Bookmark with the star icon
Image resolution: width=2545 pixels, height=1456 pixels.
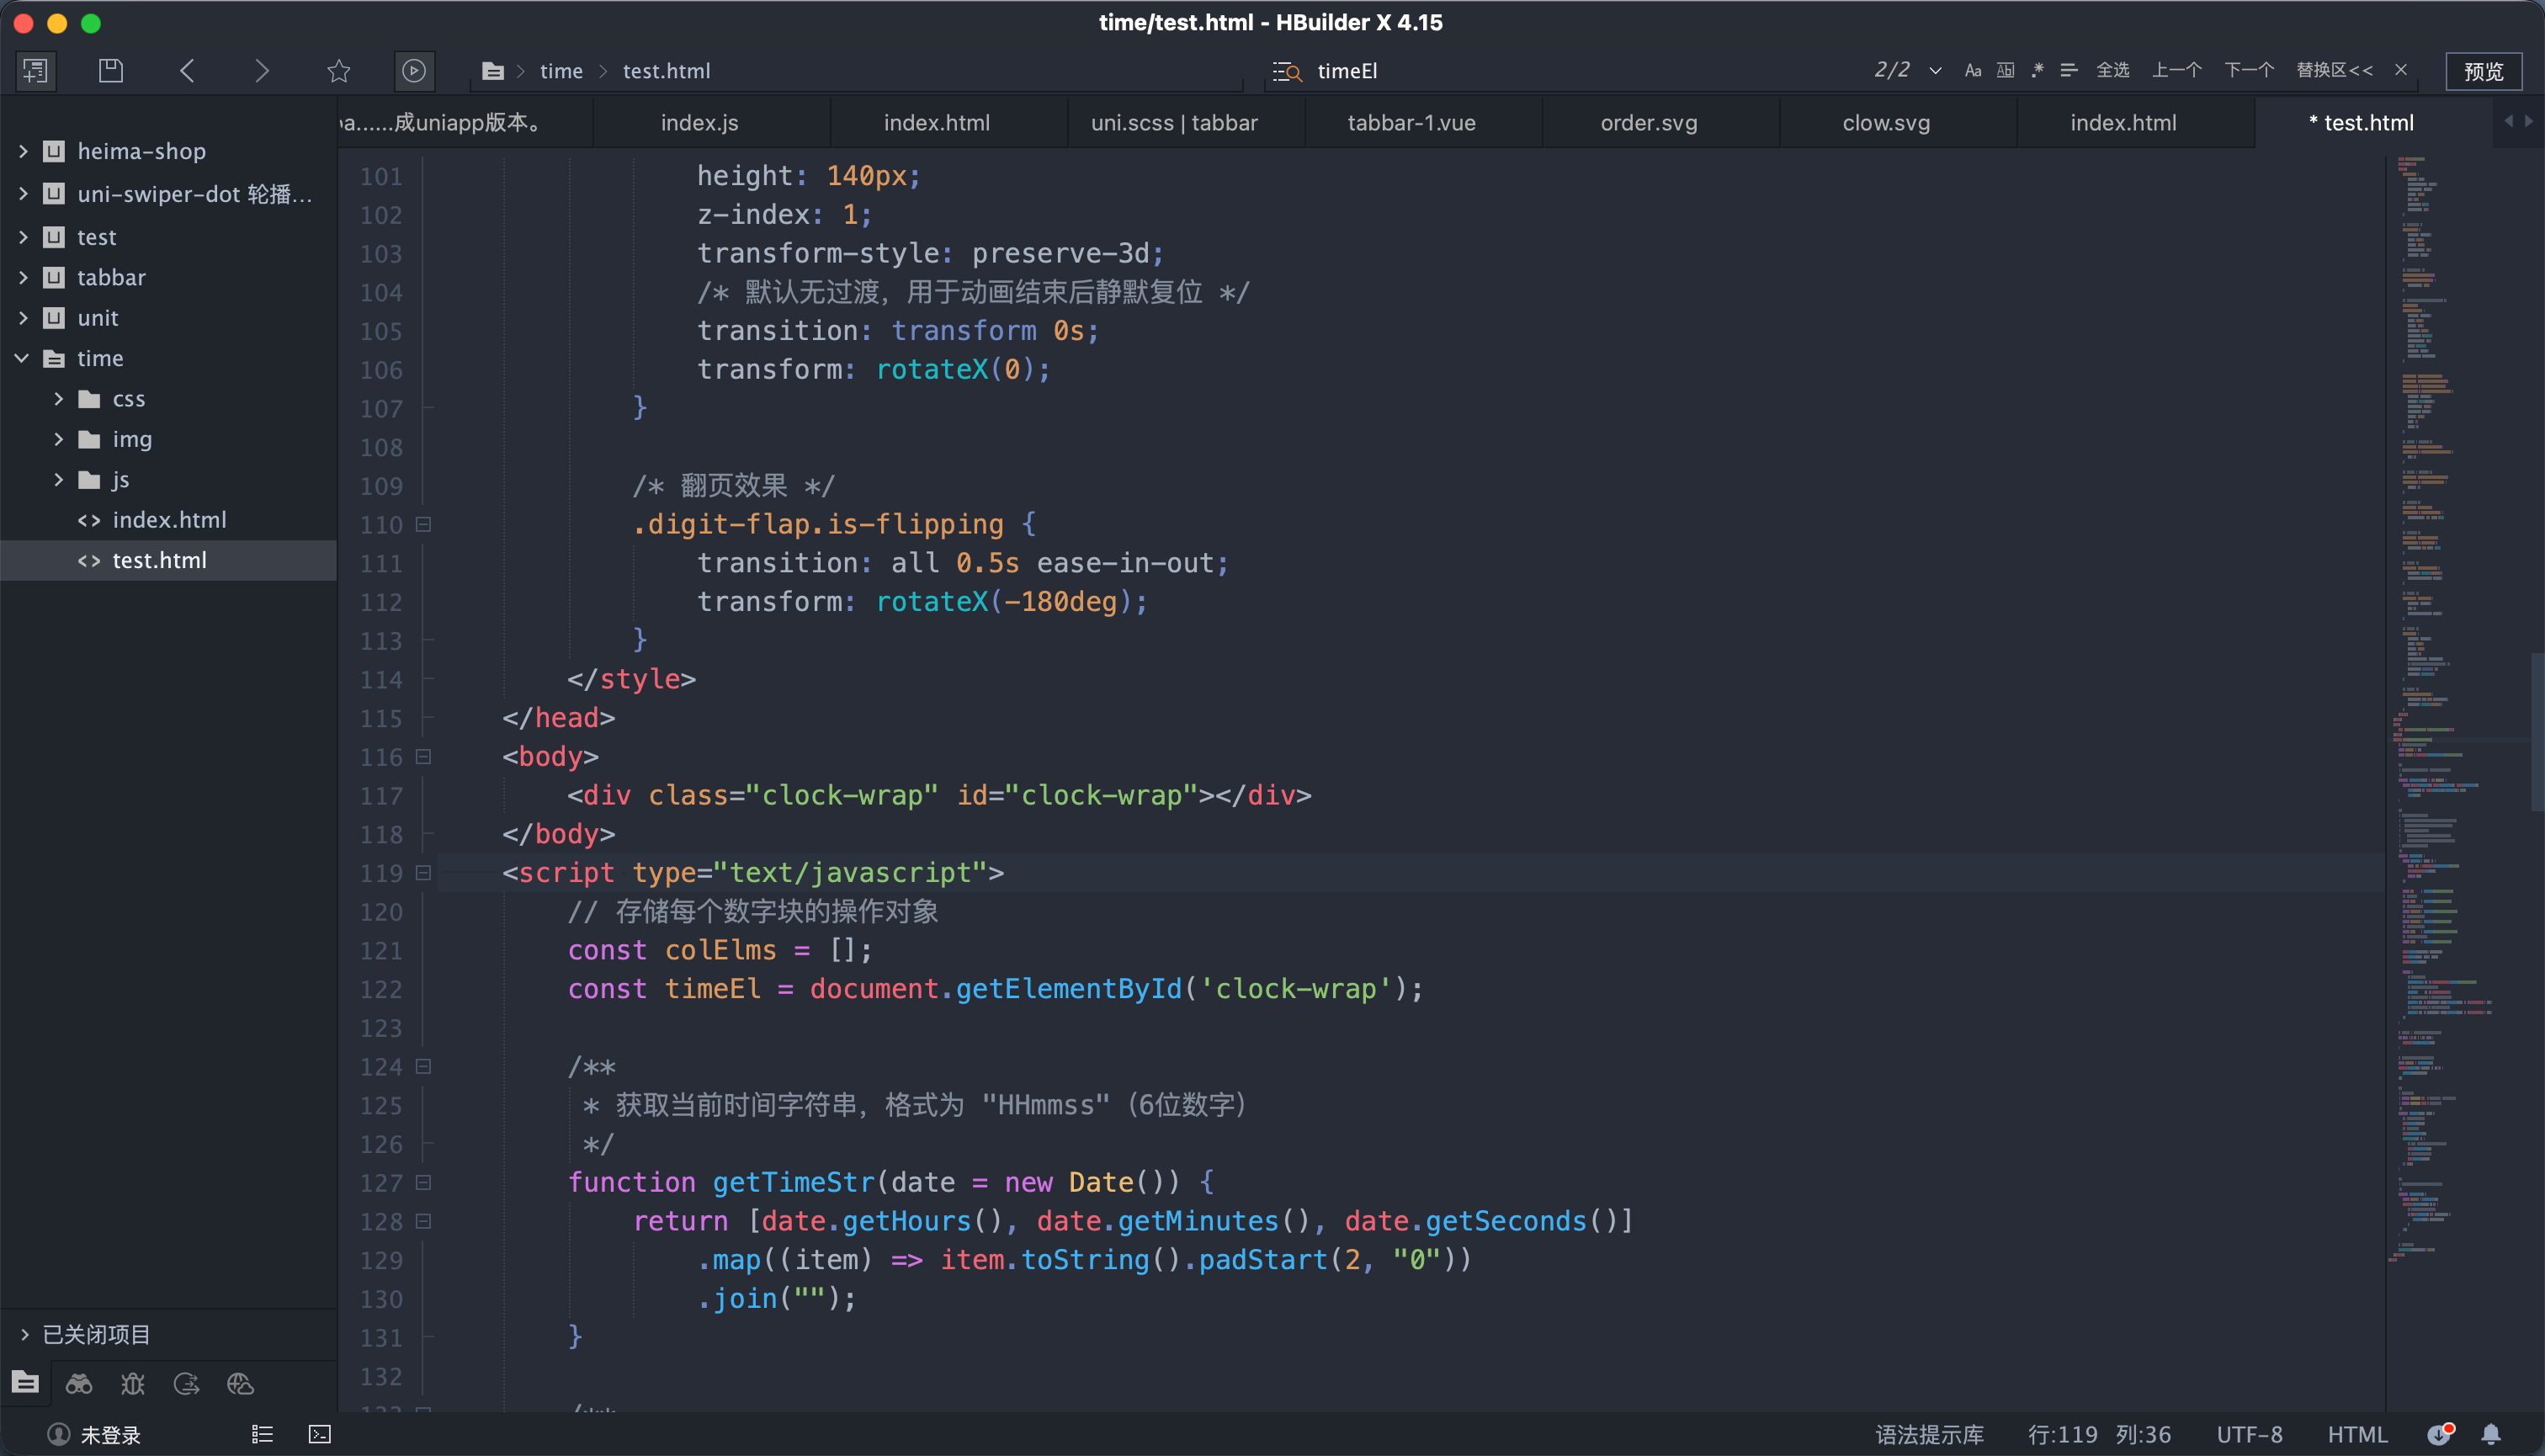(x=339, y=71)
